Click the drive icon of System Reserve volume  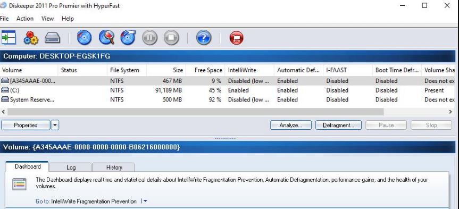[5, 99]
